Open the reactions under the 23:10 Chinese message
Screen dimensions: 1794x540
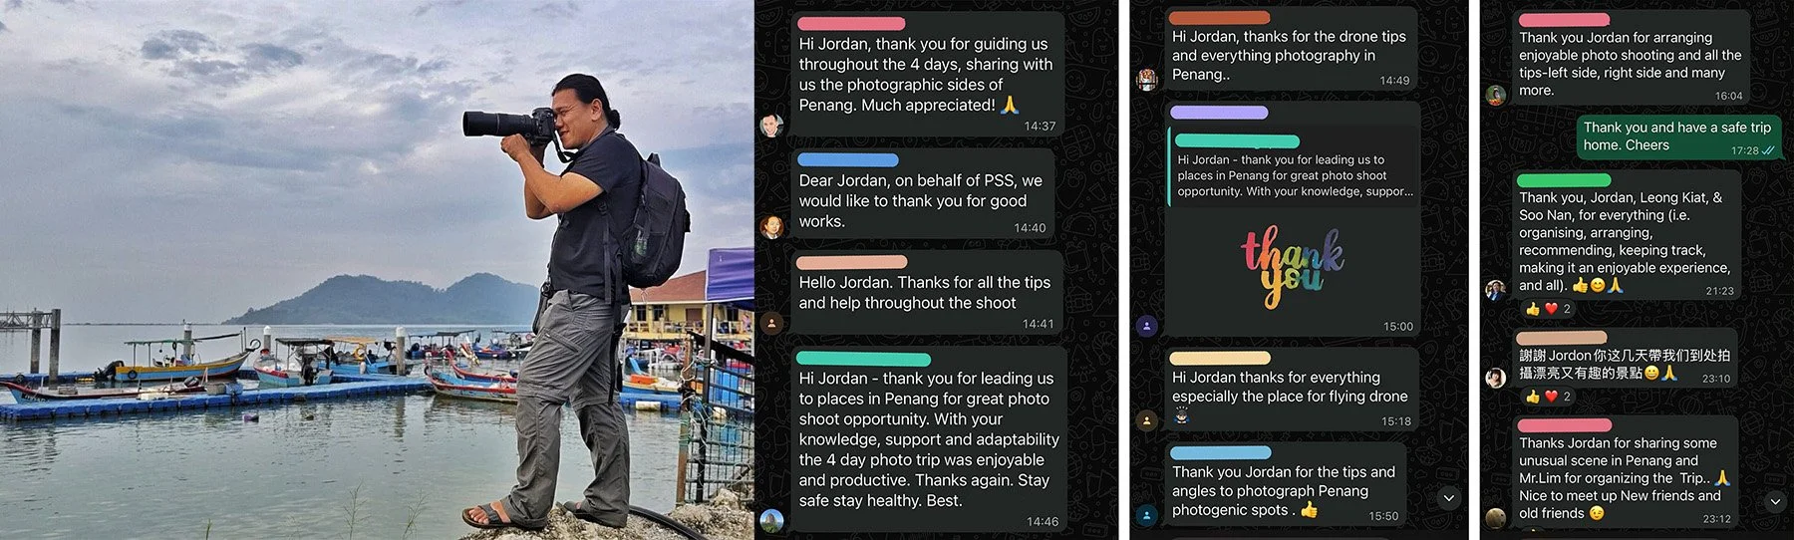pyautogui.click(x=1549, y=397)
